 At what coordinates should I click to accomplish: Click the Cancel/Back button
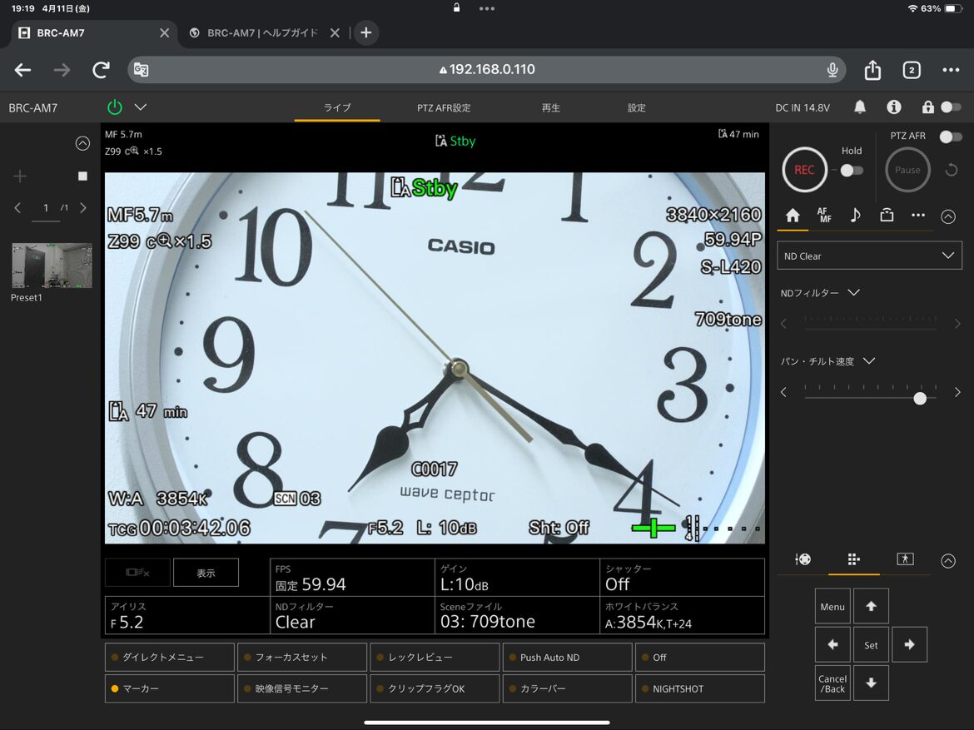coord(832,683)
